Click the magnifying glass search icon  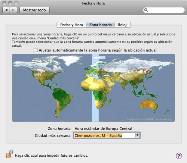coord(146,10)
